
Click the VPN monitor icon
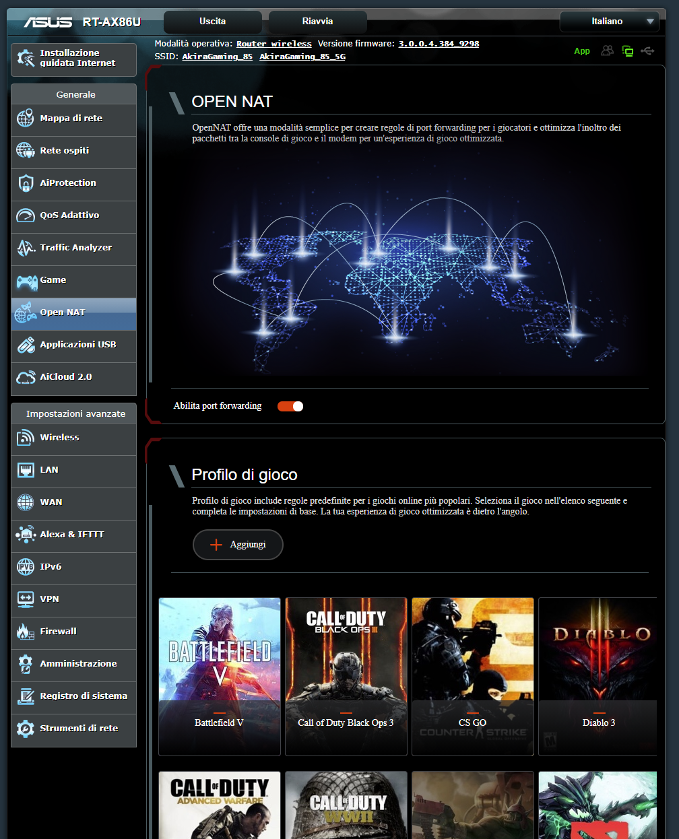[26, 599]
